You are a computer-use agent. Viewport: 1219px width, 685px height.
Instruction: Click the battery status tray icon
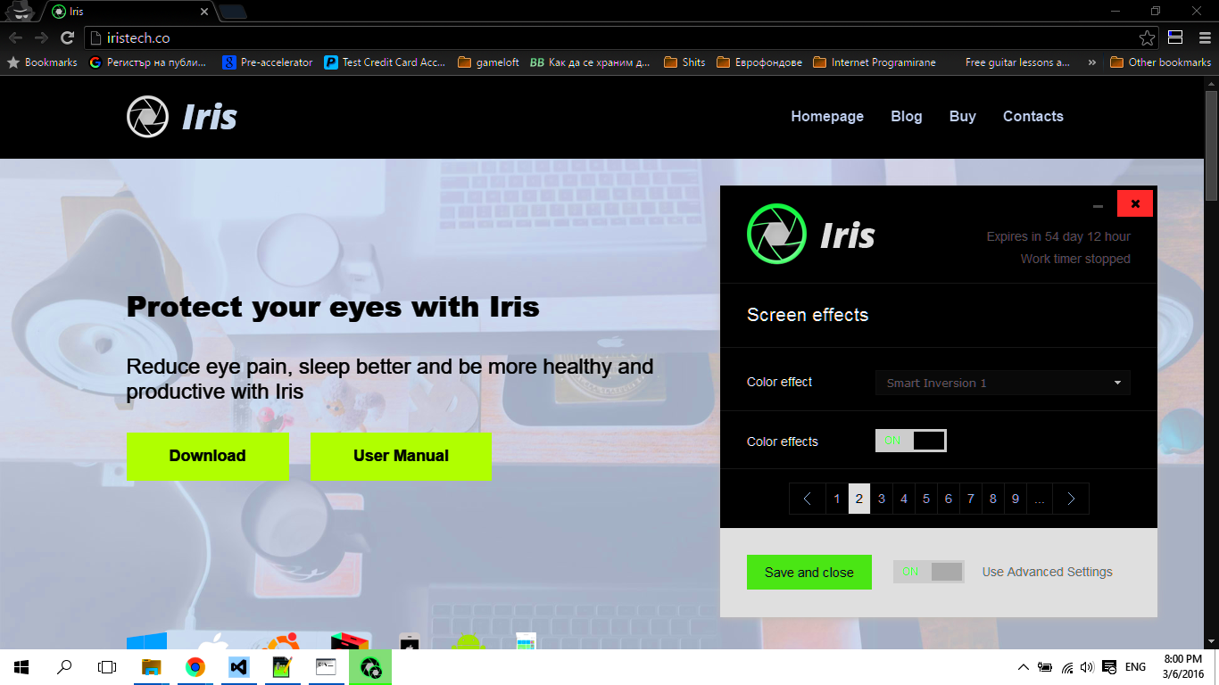point(1045,666)
